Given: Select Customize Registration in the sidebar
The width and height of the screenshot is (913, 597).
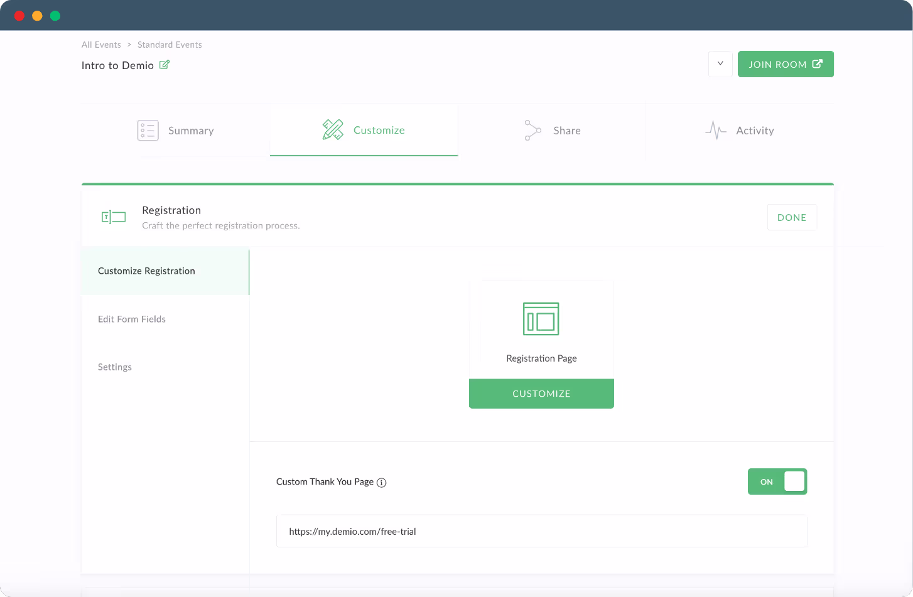Looking at the screenshot, I should (x=165, y=271).
